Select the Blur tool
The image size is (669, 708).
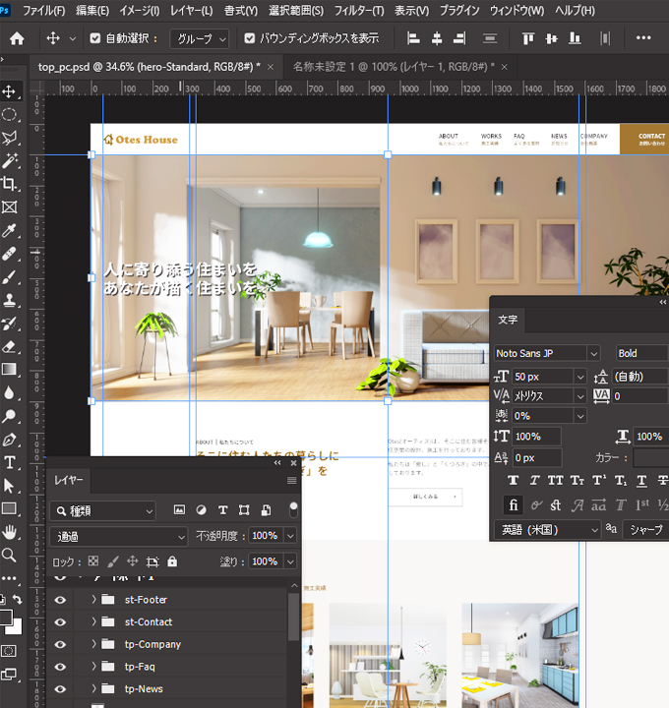9,392
